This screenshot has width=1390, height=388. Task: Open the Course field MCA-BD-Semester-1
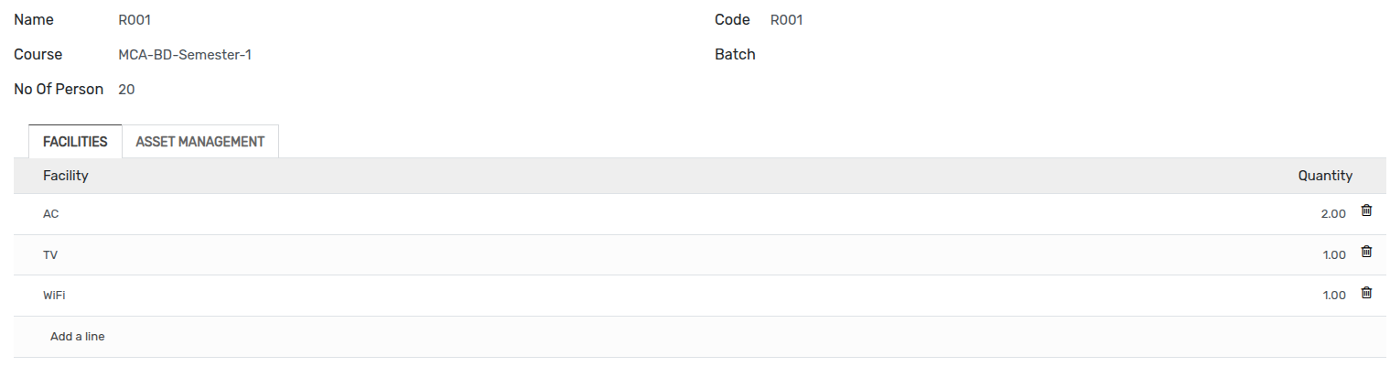coord(185,55)
